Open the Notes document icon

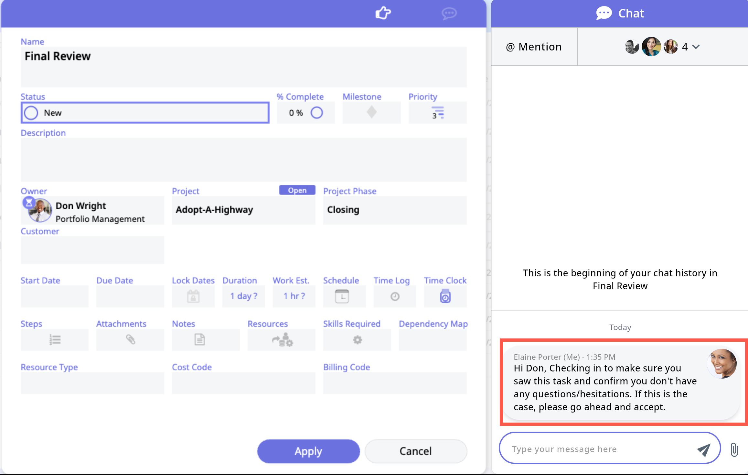click(199, 340)
